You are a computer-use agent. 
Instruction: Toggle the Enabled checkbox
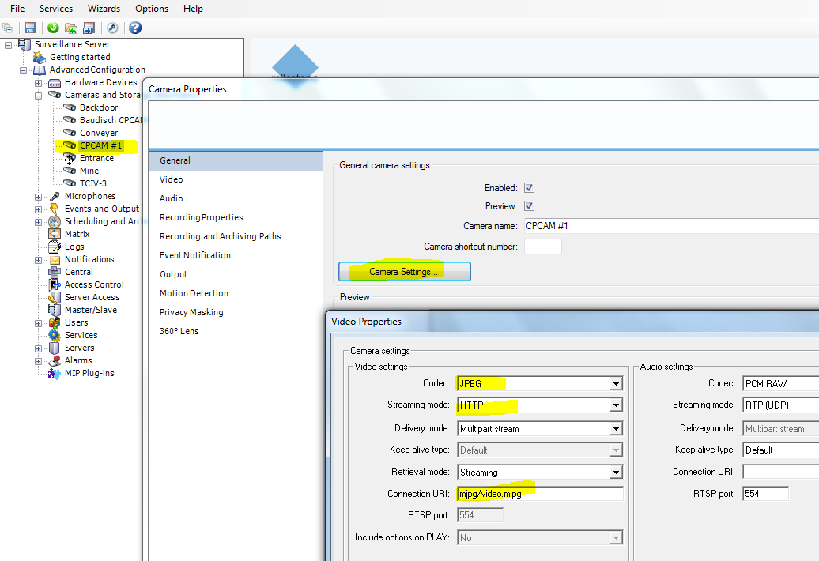[530, 188]
